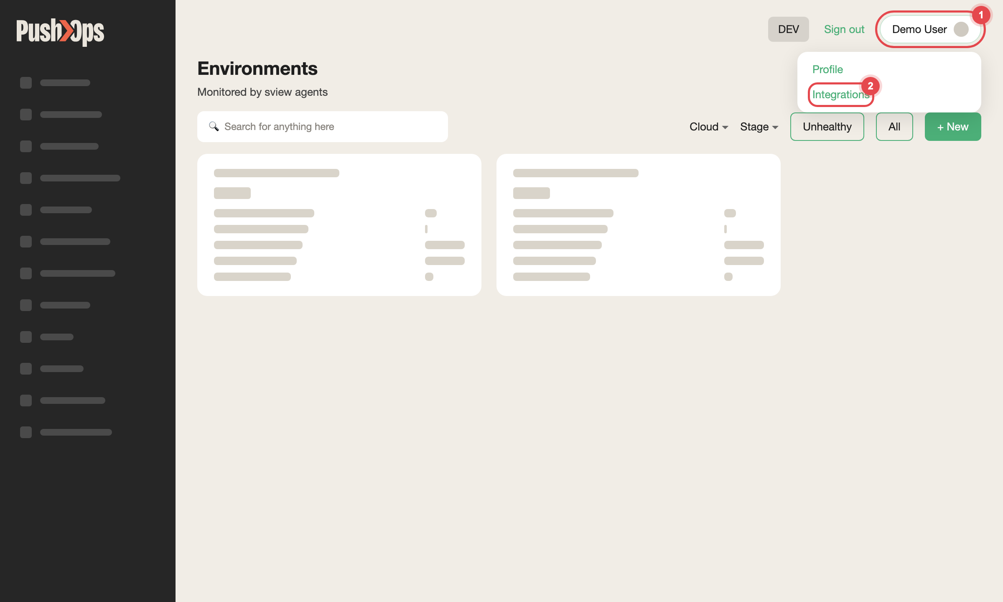Click the Environments page heading
Image resolution: width=1003 pixels, height=602 pixels.
[257, 69]
